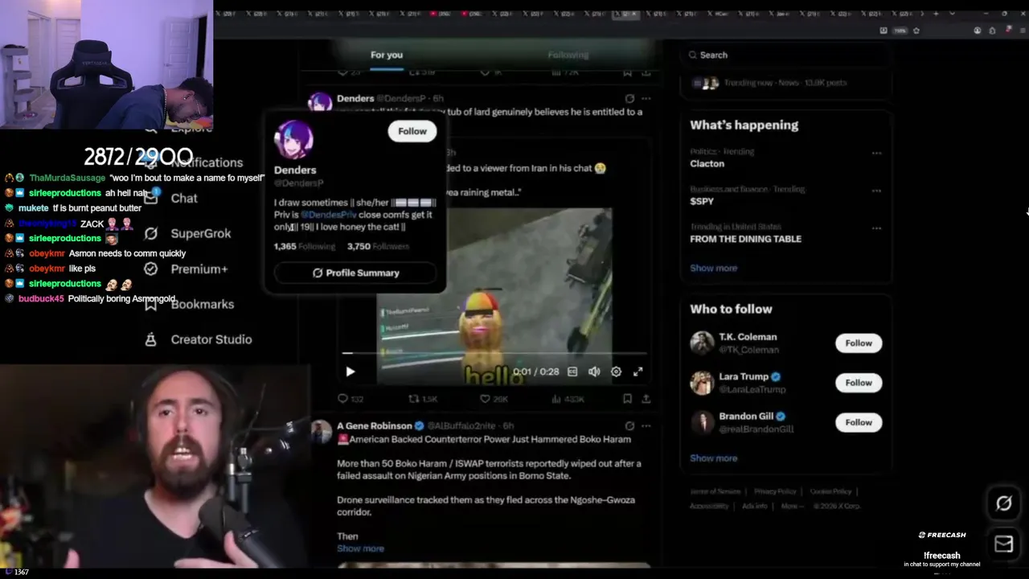
Task: Reset browser zoom level indicator
Action: coord(900,31)
